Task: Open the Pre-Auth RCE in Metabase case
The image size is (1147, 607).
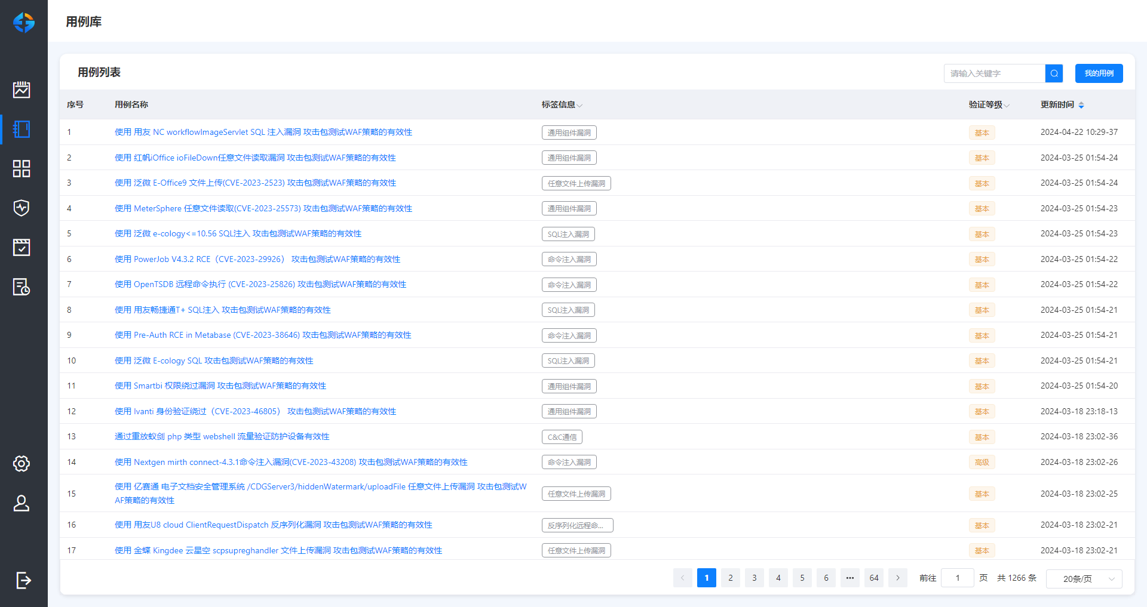Action: pyautogui.click(x=263, y=335)
